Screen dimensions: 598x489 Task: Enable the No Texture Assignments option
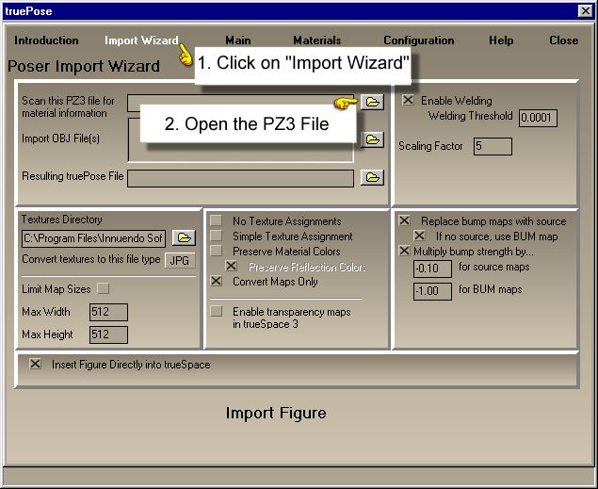pyautogui.click(x=216, y=221)
